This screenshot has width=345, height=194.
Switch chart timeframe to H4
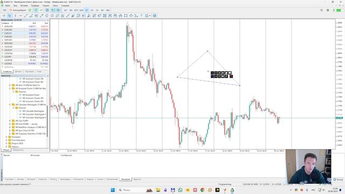pos(92,10)
